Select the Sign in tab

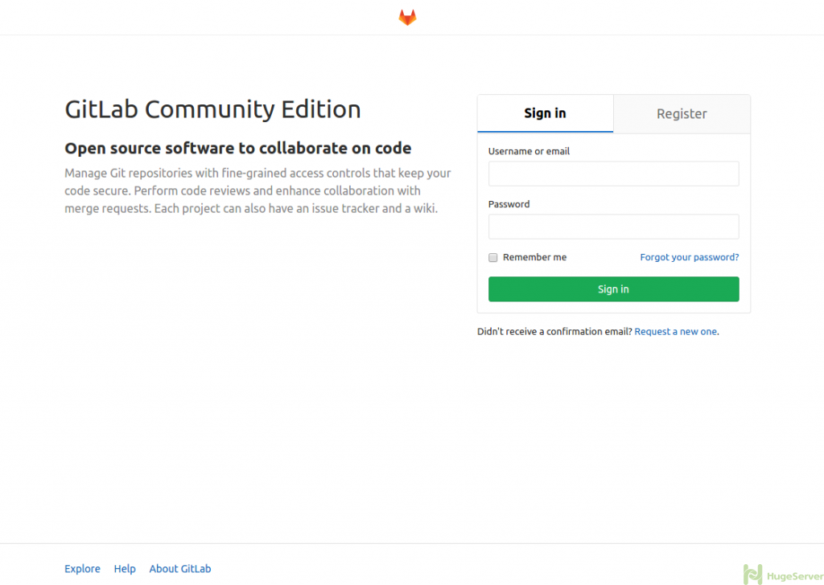click(545, 113)
